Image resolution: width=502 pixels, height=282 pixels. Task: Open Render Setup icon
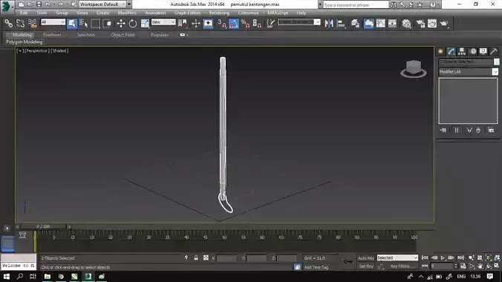click(x=420, y=23)
